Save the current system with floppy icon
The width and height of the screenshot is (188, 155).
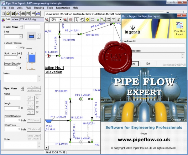pyautogui.click(x=13, y=13)
